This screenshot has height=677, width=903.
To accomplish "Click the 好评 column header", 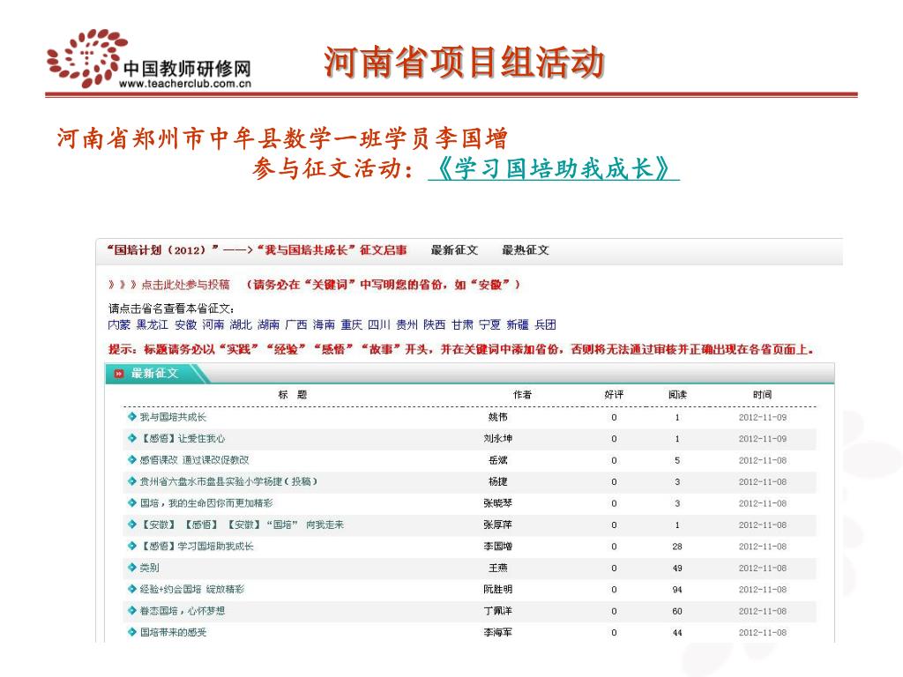I will tap(614, 395).
